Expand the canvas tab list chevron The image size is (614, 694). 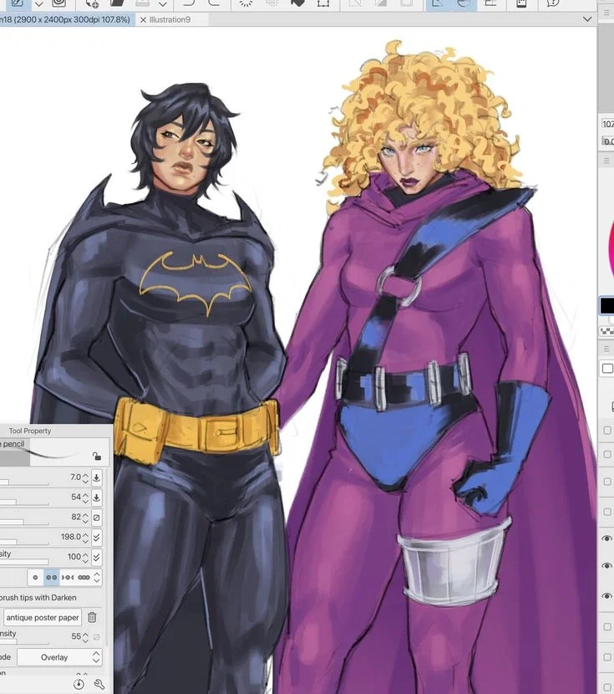tap(587, 19)
